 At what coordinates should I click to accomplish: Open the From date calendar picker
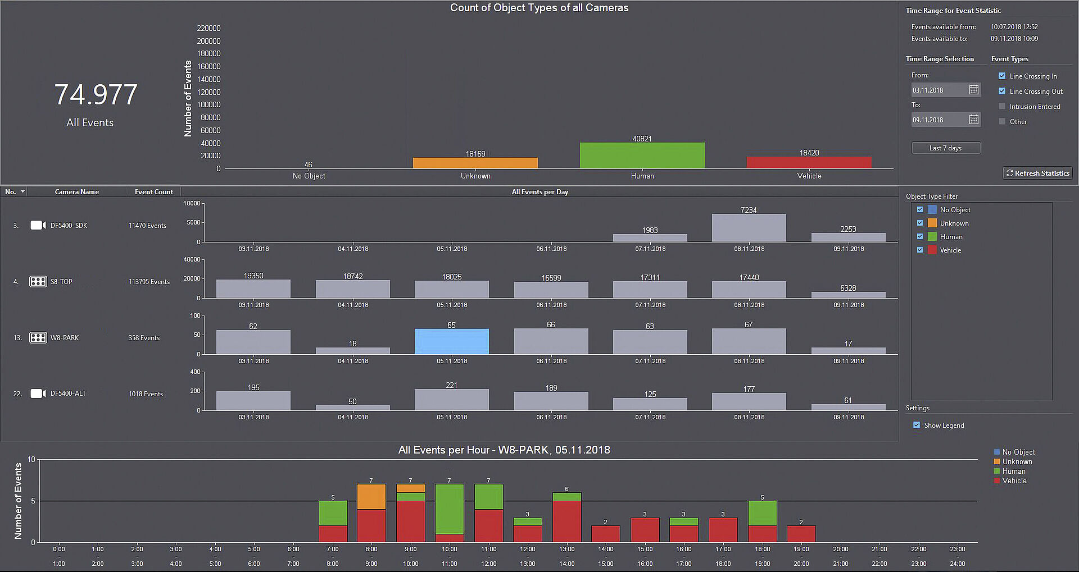pyautogui.click(x=974, y=90)
